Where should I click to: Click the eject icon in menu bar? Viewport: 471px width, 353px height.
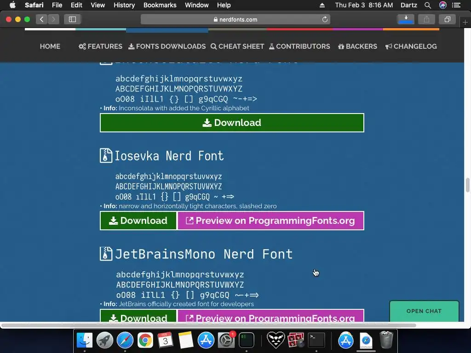(x=322, y=5)
